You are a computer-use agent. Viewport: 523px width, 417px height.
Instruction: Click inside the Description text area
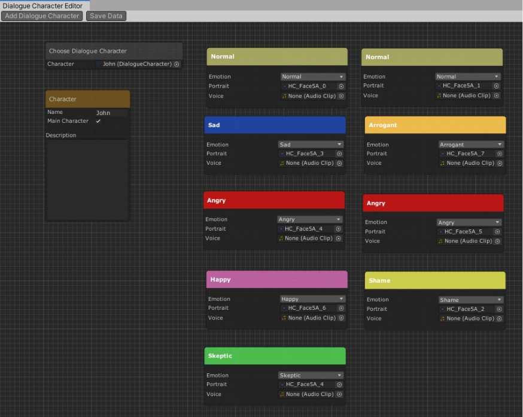[x=87, y=180]
